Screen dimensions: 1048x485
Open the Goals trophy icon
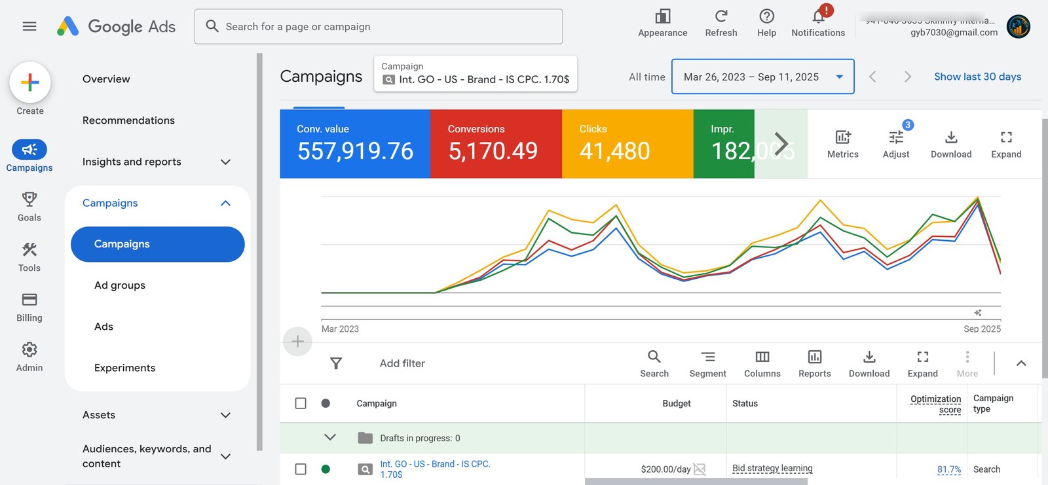coord(29,199)
